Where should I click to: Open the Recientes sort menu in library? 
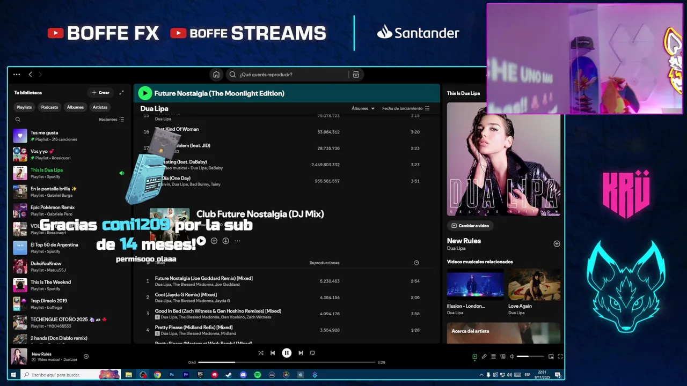coord(111,120)
